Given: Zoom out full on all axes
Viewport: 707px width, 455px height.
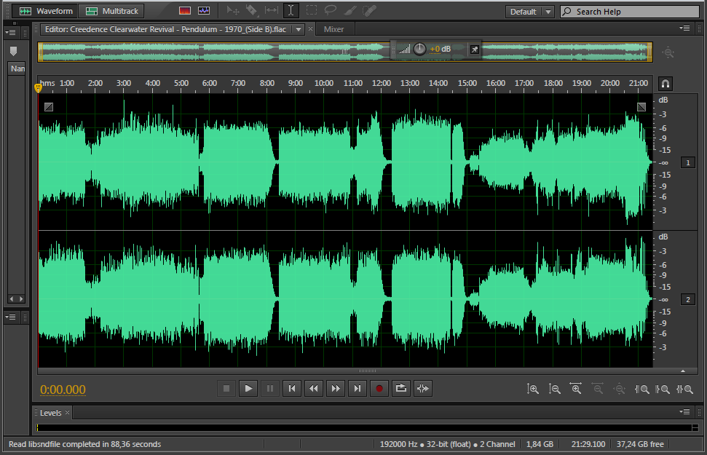Looking at the screenshot, I should coord(619,389).
